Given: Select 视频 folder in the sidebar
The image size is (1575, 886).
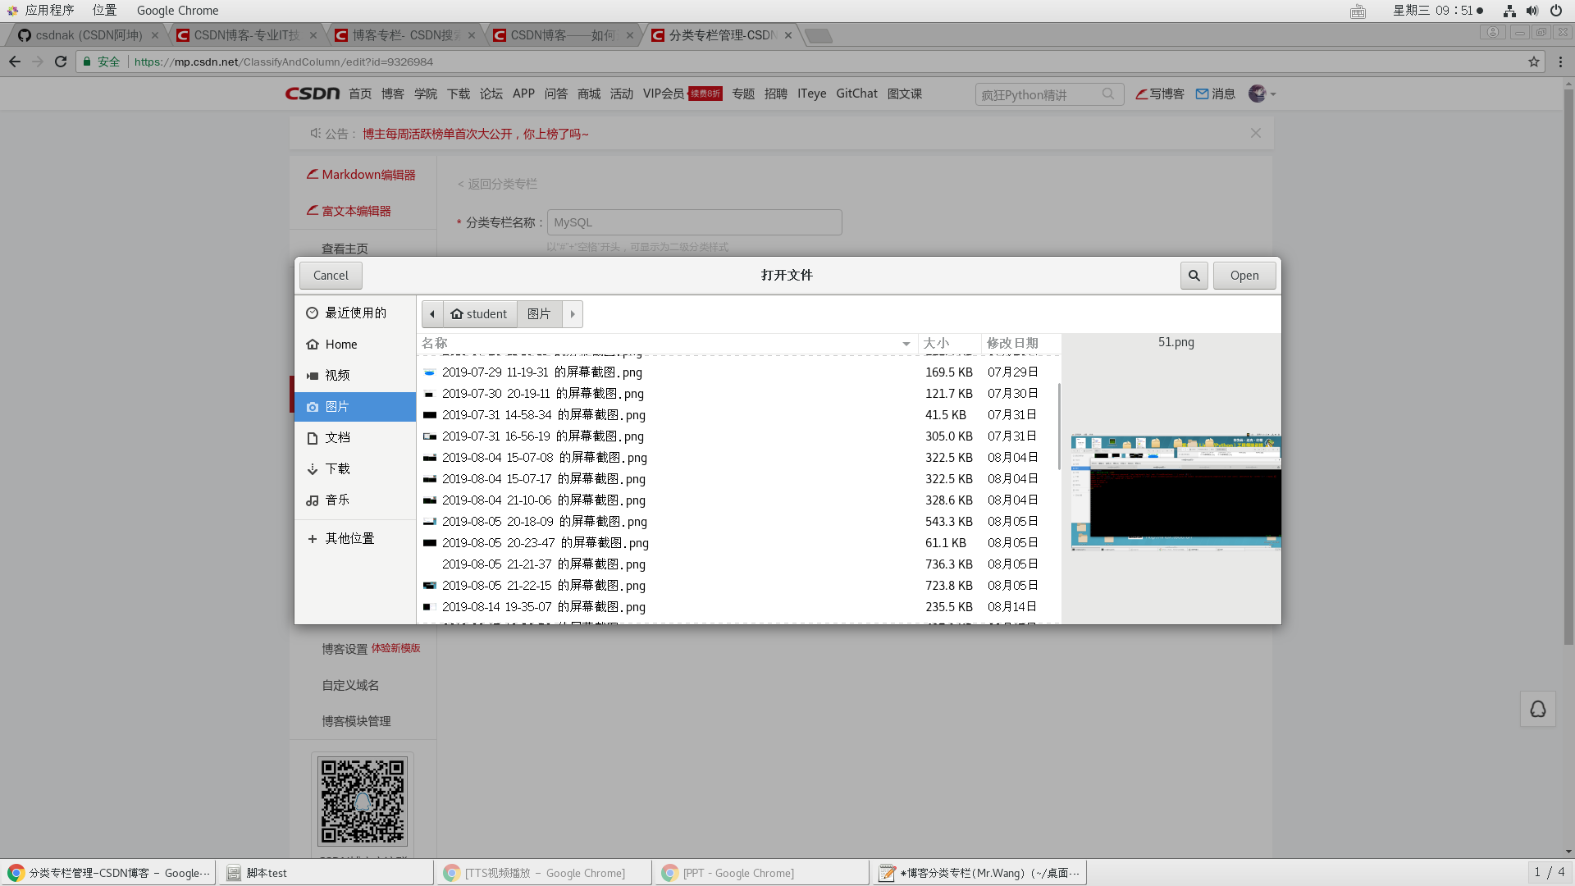Looking at the screenshot, I should click(x=355, y=375).
